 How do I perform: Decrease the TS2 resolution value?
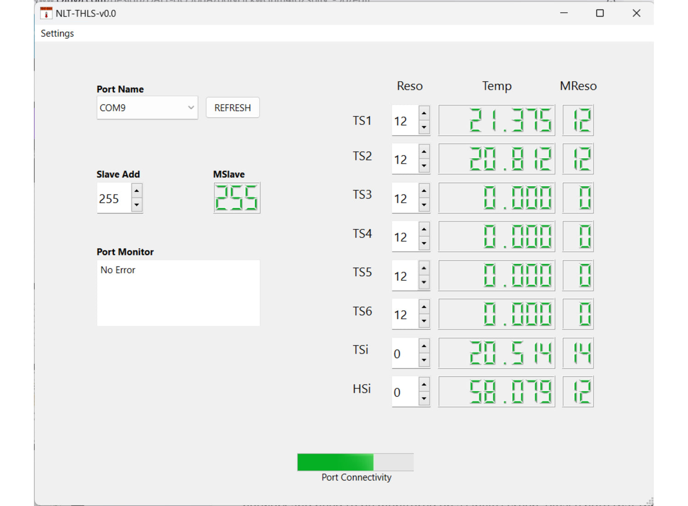coord(424,166)
